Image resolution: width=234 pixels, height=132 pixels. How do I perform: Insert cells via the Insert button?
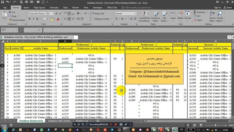click(x=173, y=16)
